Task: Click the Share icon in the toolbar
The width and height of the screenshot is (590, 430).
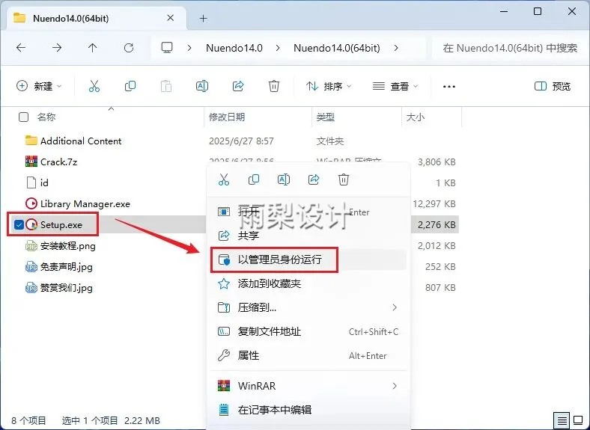Action: [238, 87]
